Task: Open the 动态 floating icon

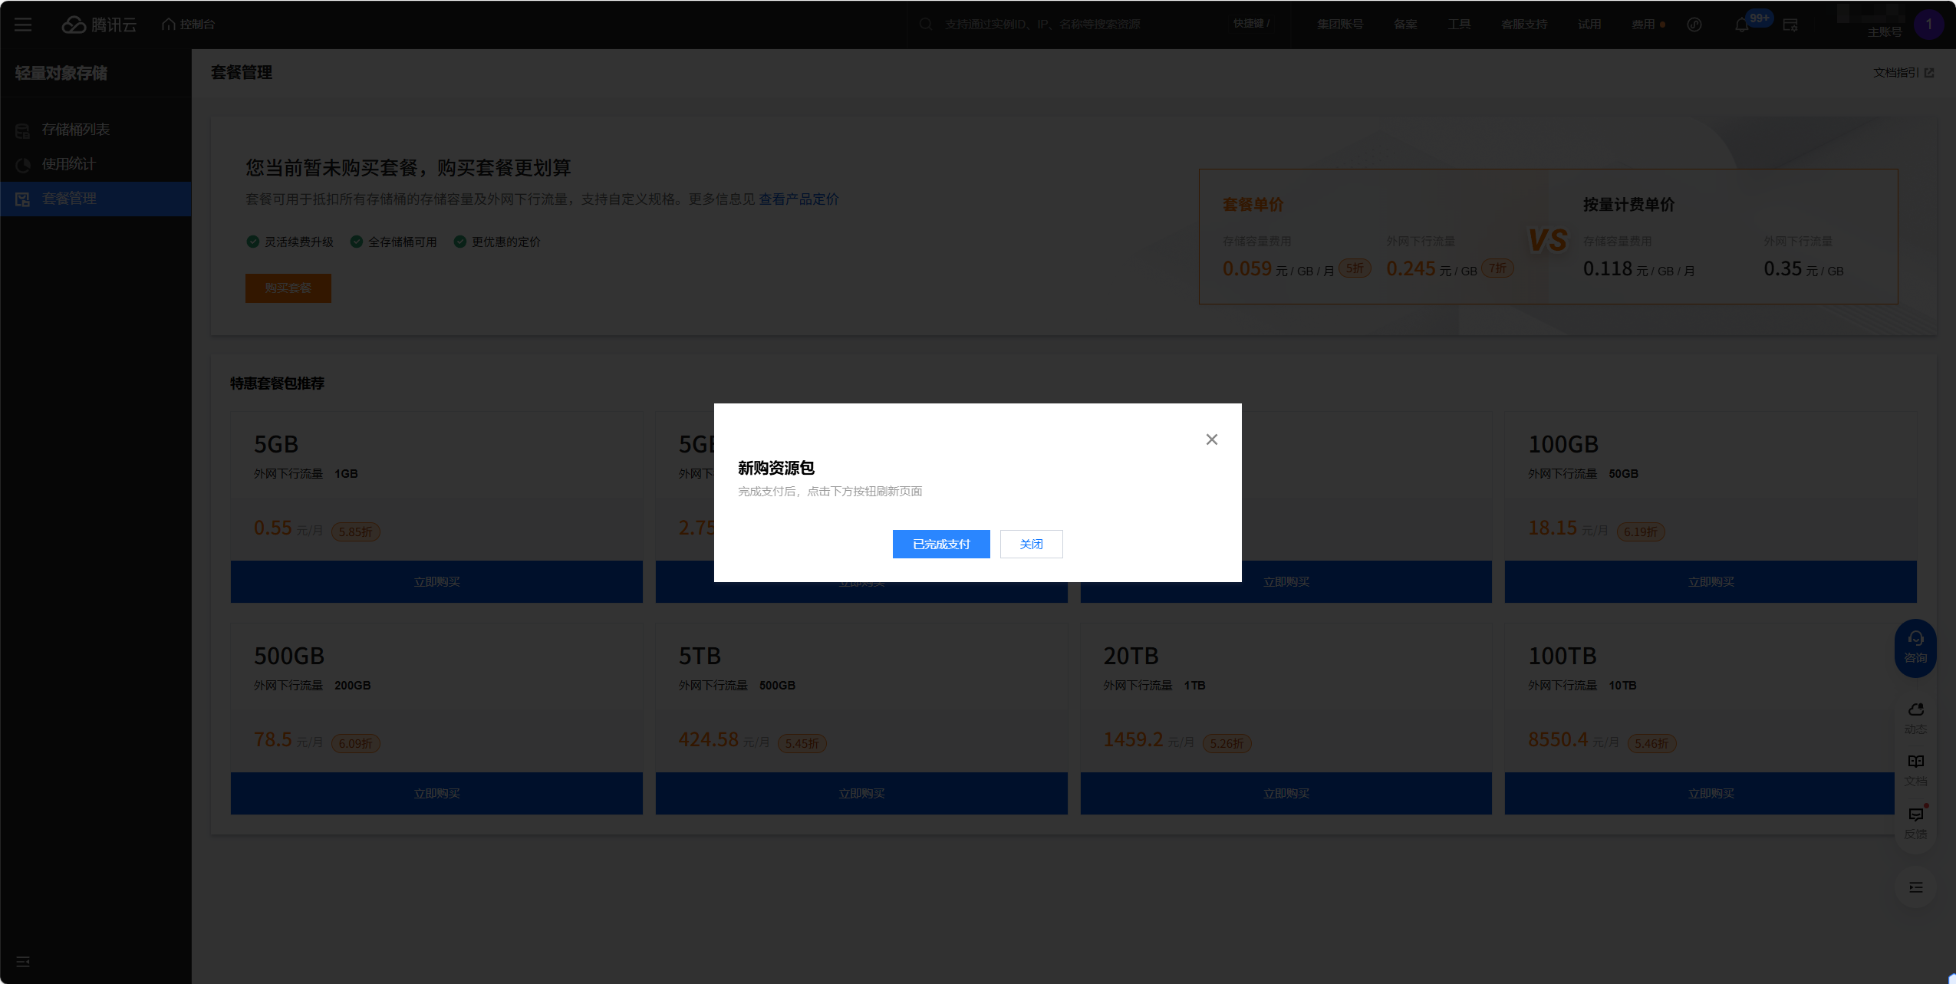Action: [x=1915, y=719]
